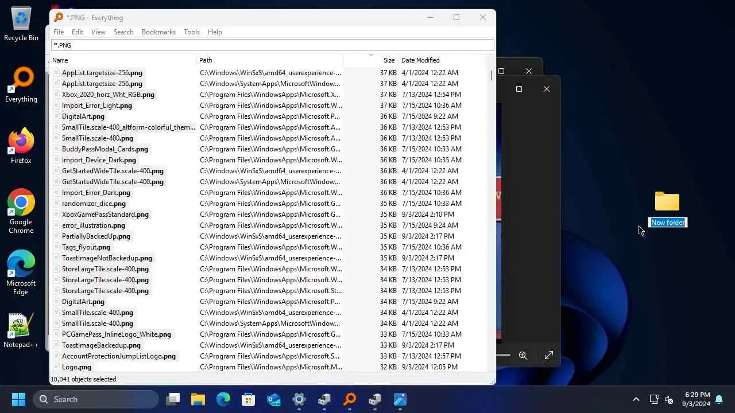Click the full-screen arrows icon in the background window
The height and width of the screenshot is (413, 735).
click(549, 356)
